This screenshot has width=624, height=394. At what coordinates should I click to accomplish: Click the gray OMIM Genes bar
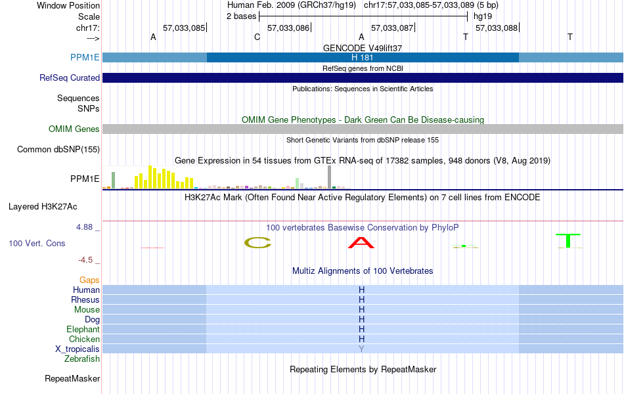pyautogui.click(x=363, y=129)
